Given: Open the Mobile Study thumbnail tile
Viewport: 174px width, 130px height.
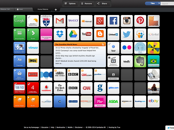Looking at the screenshot, I should tap(154, 75).
